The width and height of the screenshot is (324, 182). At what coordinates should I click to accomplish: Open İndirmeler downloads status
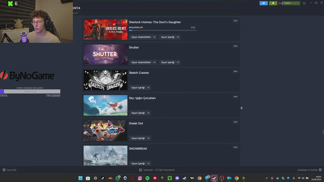pyautogui.click(x=157, y=170)
